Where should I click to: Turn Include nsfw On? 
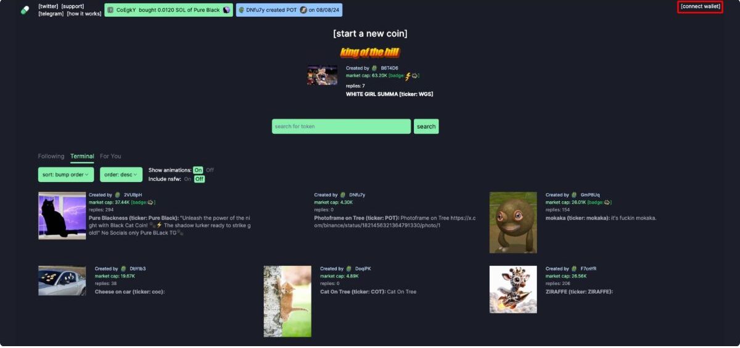point(187,179)
